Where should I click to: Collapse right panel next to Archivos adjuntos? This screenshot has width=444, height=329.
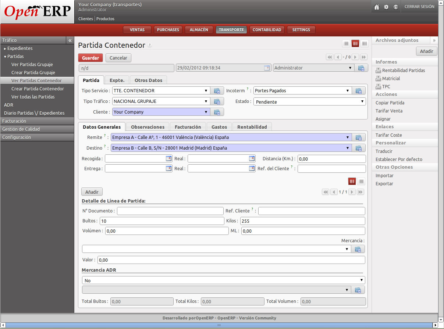(434, 40)
